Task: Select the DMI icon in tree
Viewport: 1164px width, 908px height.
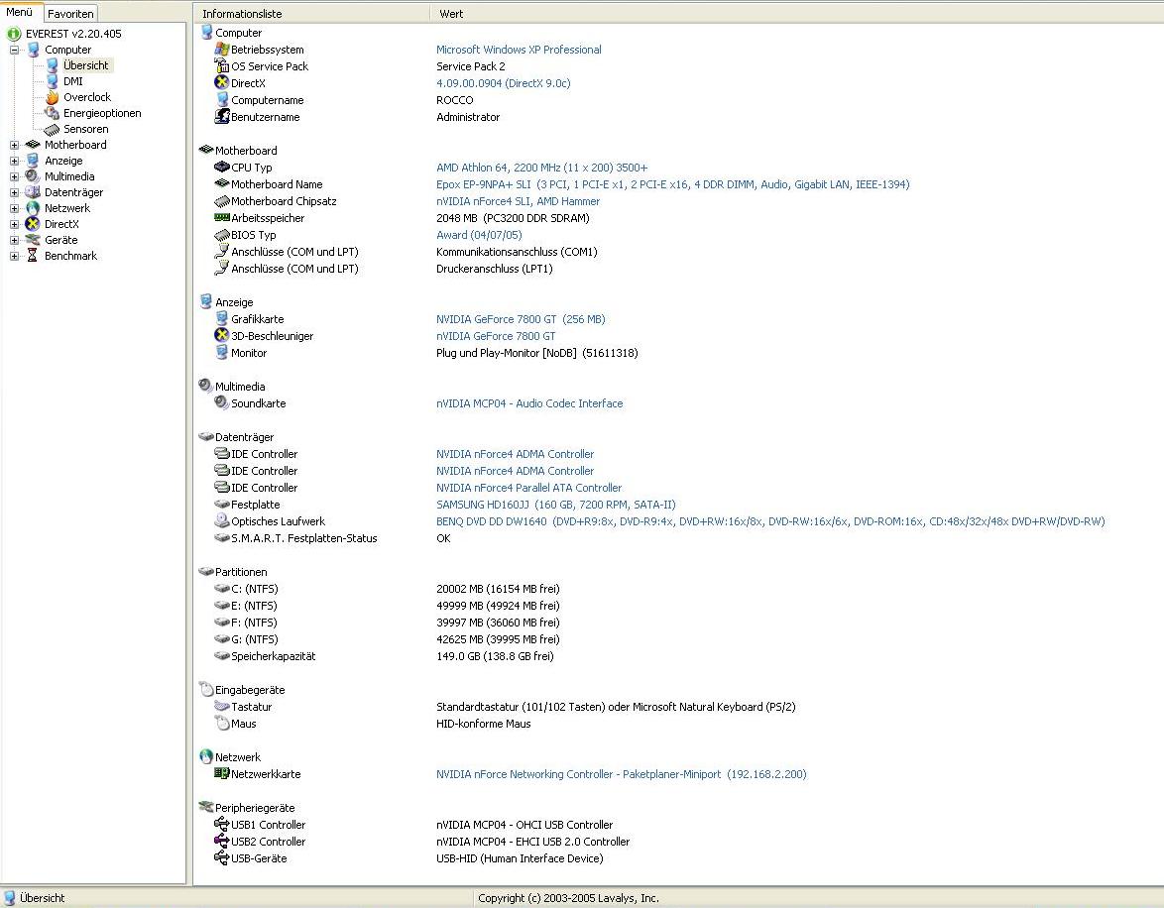Action: pyautogui.click(x=52, y=81)
